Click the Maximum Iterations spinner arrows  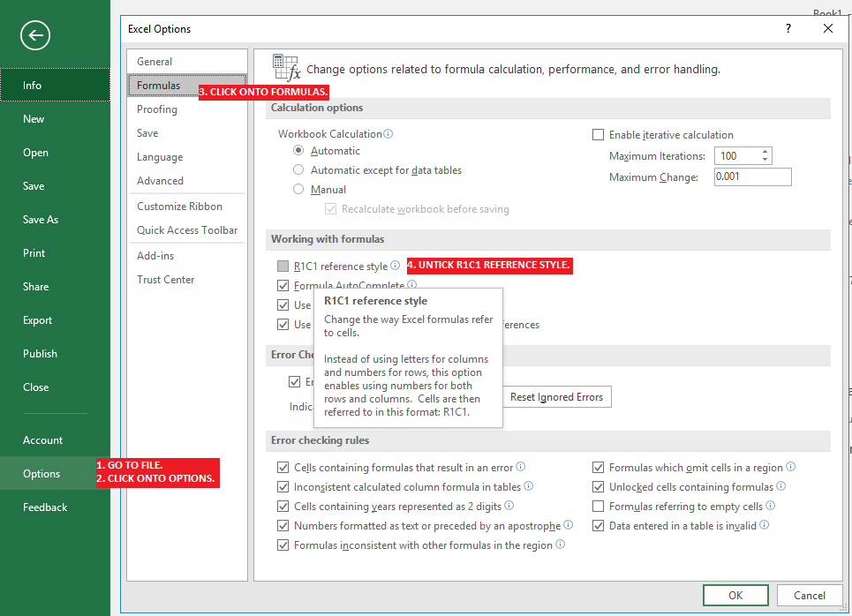[765, 156]
